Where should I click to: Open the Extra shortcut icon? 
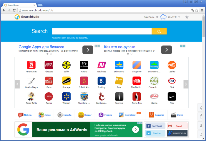49,81
